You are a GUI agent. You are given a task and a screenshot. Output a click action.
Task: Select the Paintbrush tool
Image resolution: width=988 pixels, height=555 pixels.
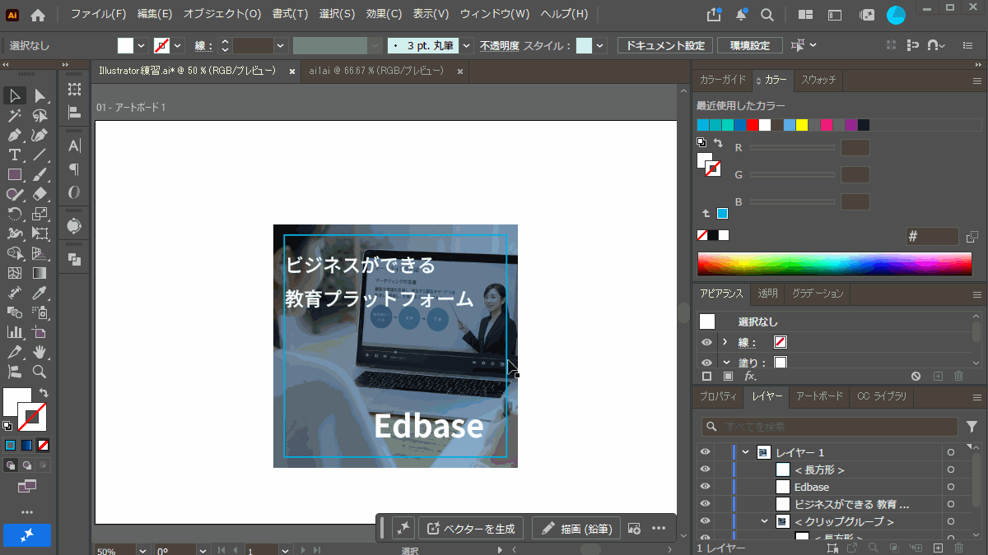coord(40,174)
